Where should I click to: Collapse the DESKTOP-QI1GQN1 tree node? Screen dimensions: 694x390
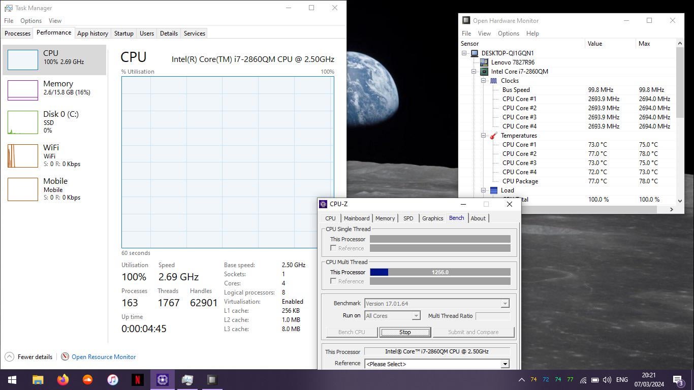click(464, 53)
